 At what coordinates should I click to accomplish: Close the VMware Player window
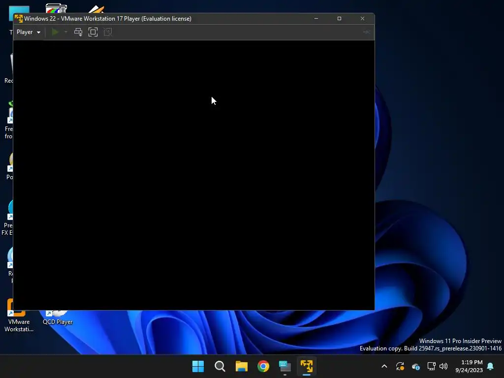(362, 19)
